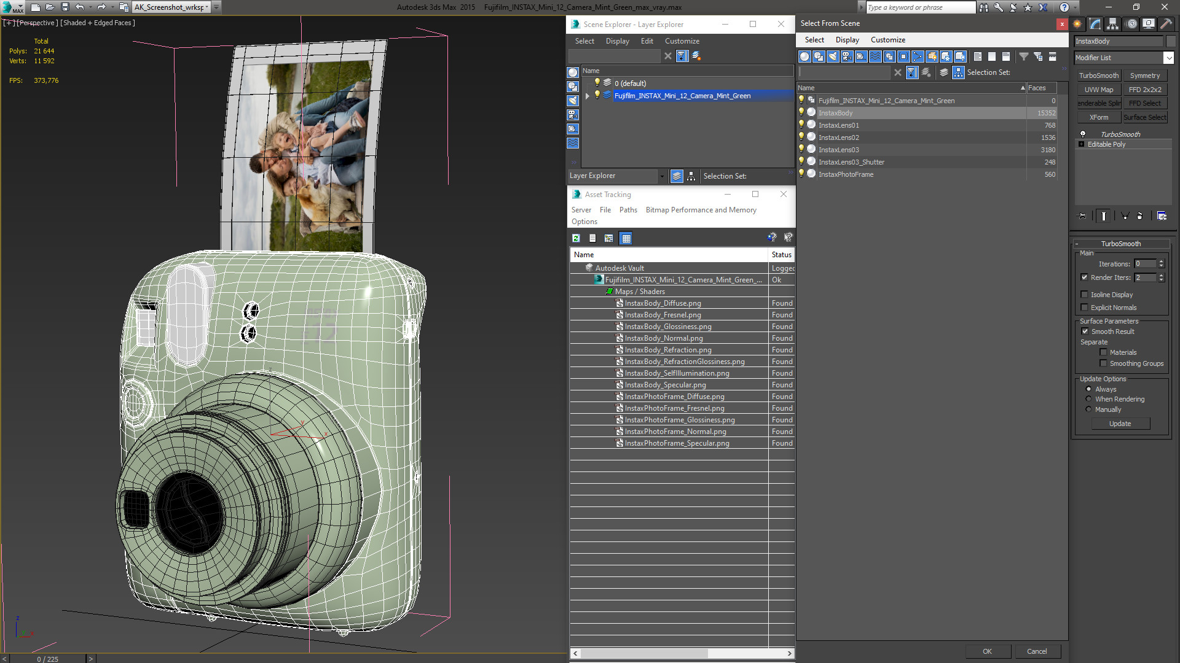Click the Undo arrow in top toolbar
The height and width of the screenshot is (663, 1180).
(80, 7)
